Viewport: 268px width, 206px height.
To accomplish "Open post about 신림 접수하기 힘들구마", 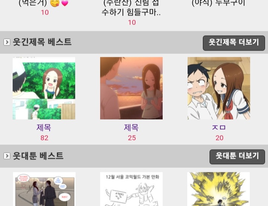I will [x=131, y=8].
